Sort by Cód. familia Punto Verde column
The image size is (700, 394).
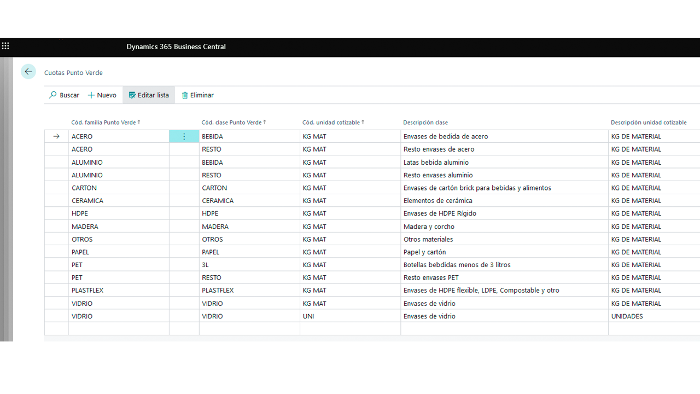[x=106, y=123]
